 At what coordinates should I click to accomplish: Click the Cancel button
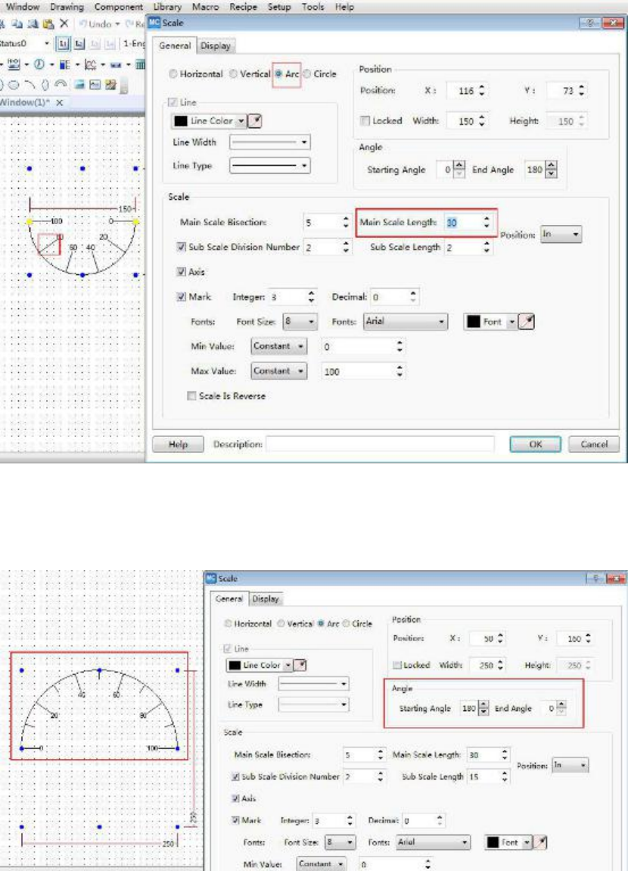[x=594, y=445]
